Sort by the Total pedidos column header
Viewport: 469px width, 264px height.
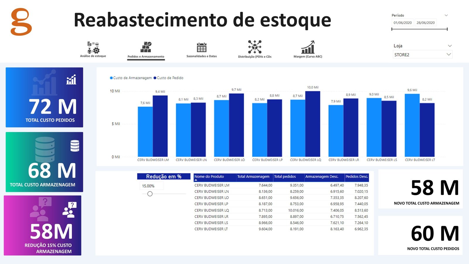pyautogui.click(x=285, y=177)
